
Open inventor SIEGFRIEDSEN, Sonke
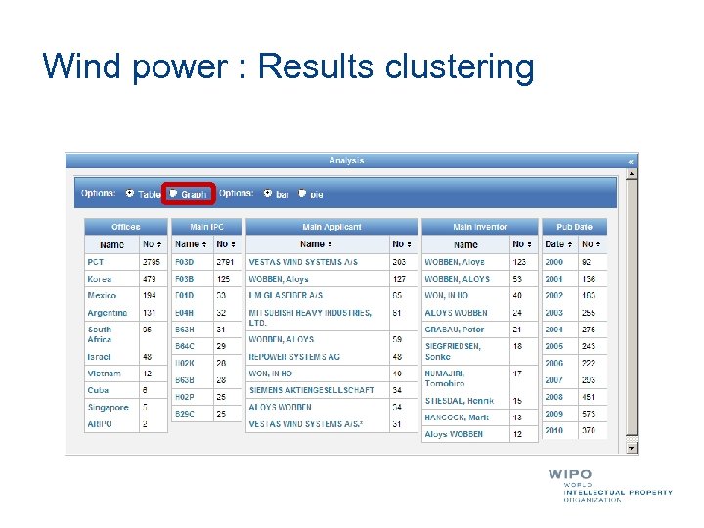tap(453, 352)
